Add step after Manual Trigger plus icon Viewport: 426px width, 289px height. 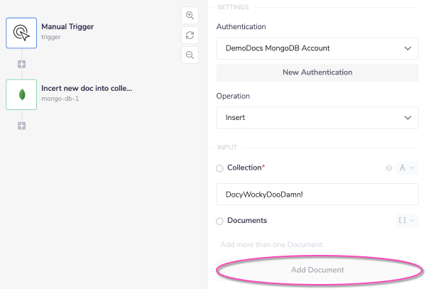[x=21, y=64]
